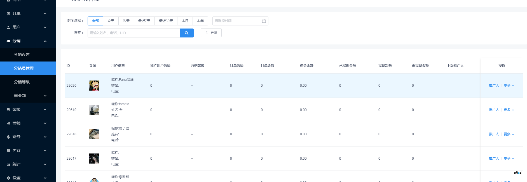The height and width of the screenshot is (182, 527).
Task: Collapse the 分销 sidebar menu
Action: [x=45, y=41]
